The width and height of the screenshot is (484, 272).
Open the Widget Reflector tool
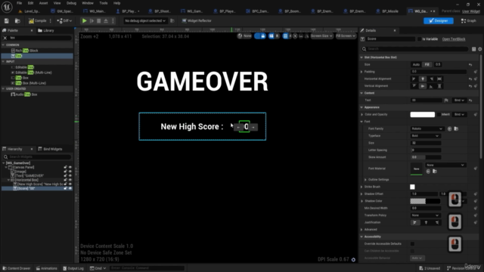pos(197,20)
